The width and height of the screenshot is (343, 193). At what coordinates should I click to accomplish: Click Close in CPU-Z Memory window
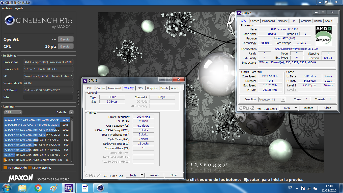pos(174,175)
